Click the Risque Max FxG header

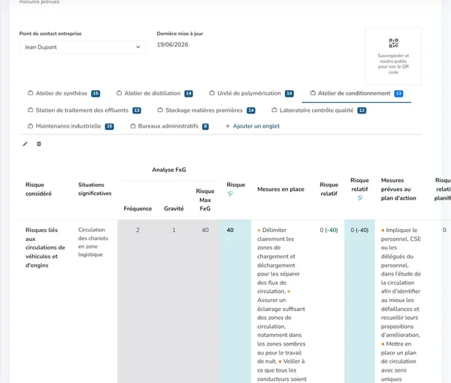(x=205, y=200)
